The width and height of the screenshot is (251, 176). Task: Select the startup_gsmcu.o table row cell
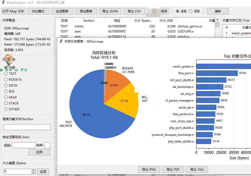pyautogui.click(x=190, y=26)
